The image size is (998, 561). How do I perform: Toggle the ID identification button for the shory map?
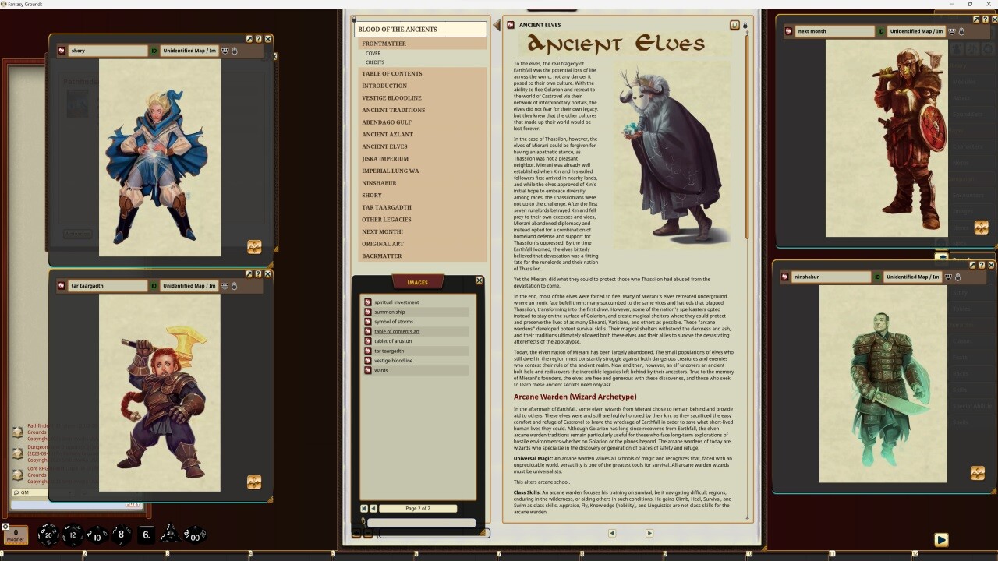[154, 51]
